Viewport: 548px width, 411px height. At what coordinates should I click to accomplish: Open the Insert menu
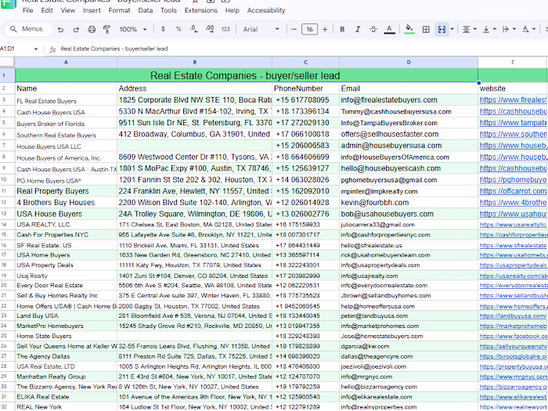(92, 10)
